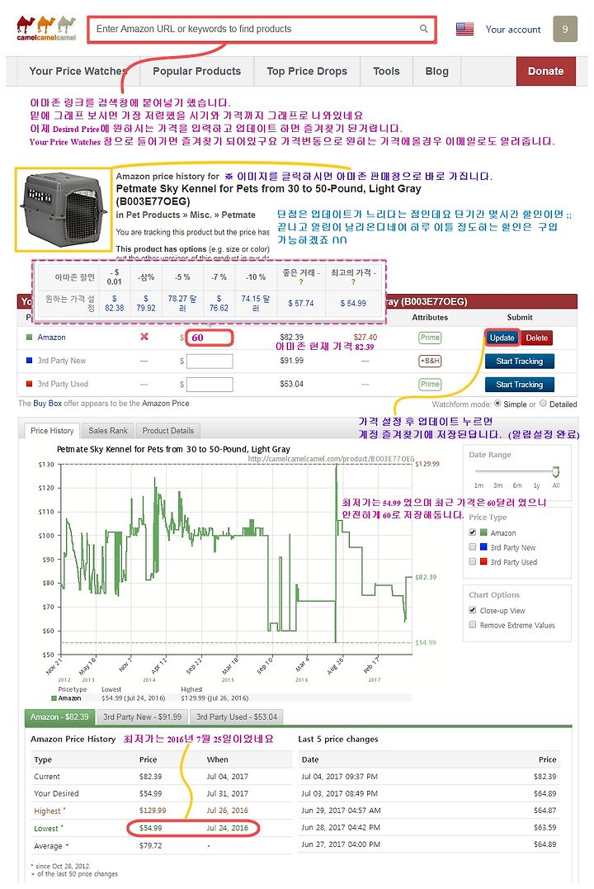Select Simple watchform mode
594x889 pixels.
[497, 404]
